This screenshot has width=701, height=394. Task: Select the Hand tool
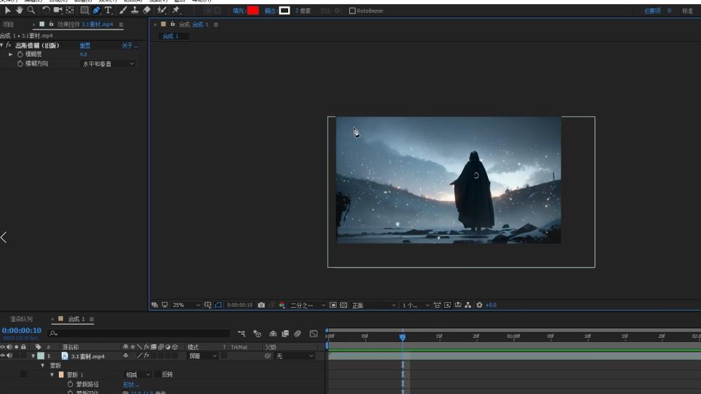coord(19,11)
